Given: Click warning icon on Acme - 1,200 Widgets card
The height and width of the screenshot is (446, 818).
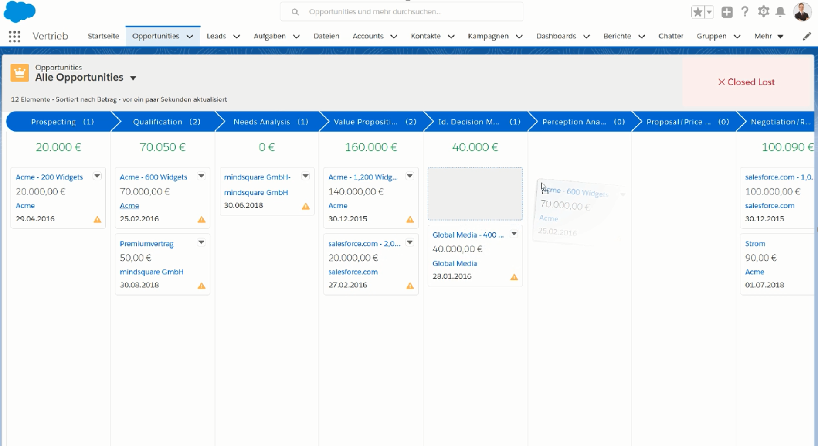Looking at the screenshot, I should [x=410, y=219].
